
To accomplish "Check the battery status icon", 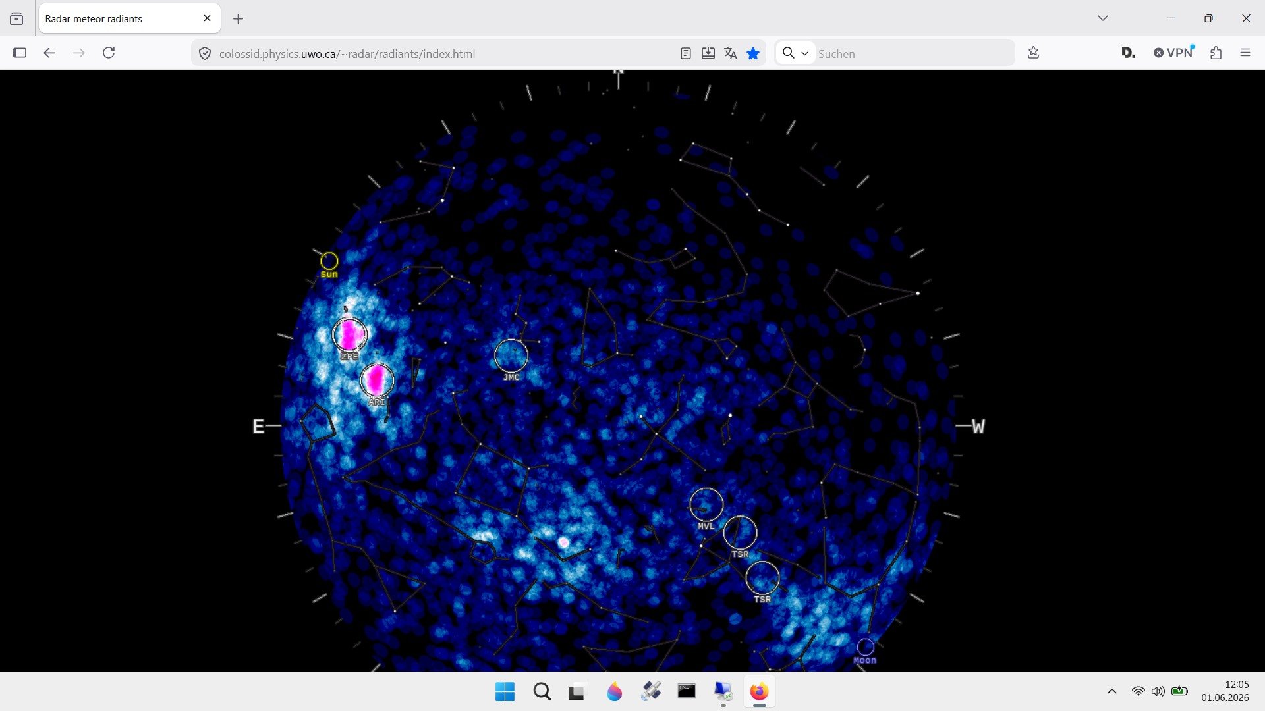I will (x=1179, y=691).
